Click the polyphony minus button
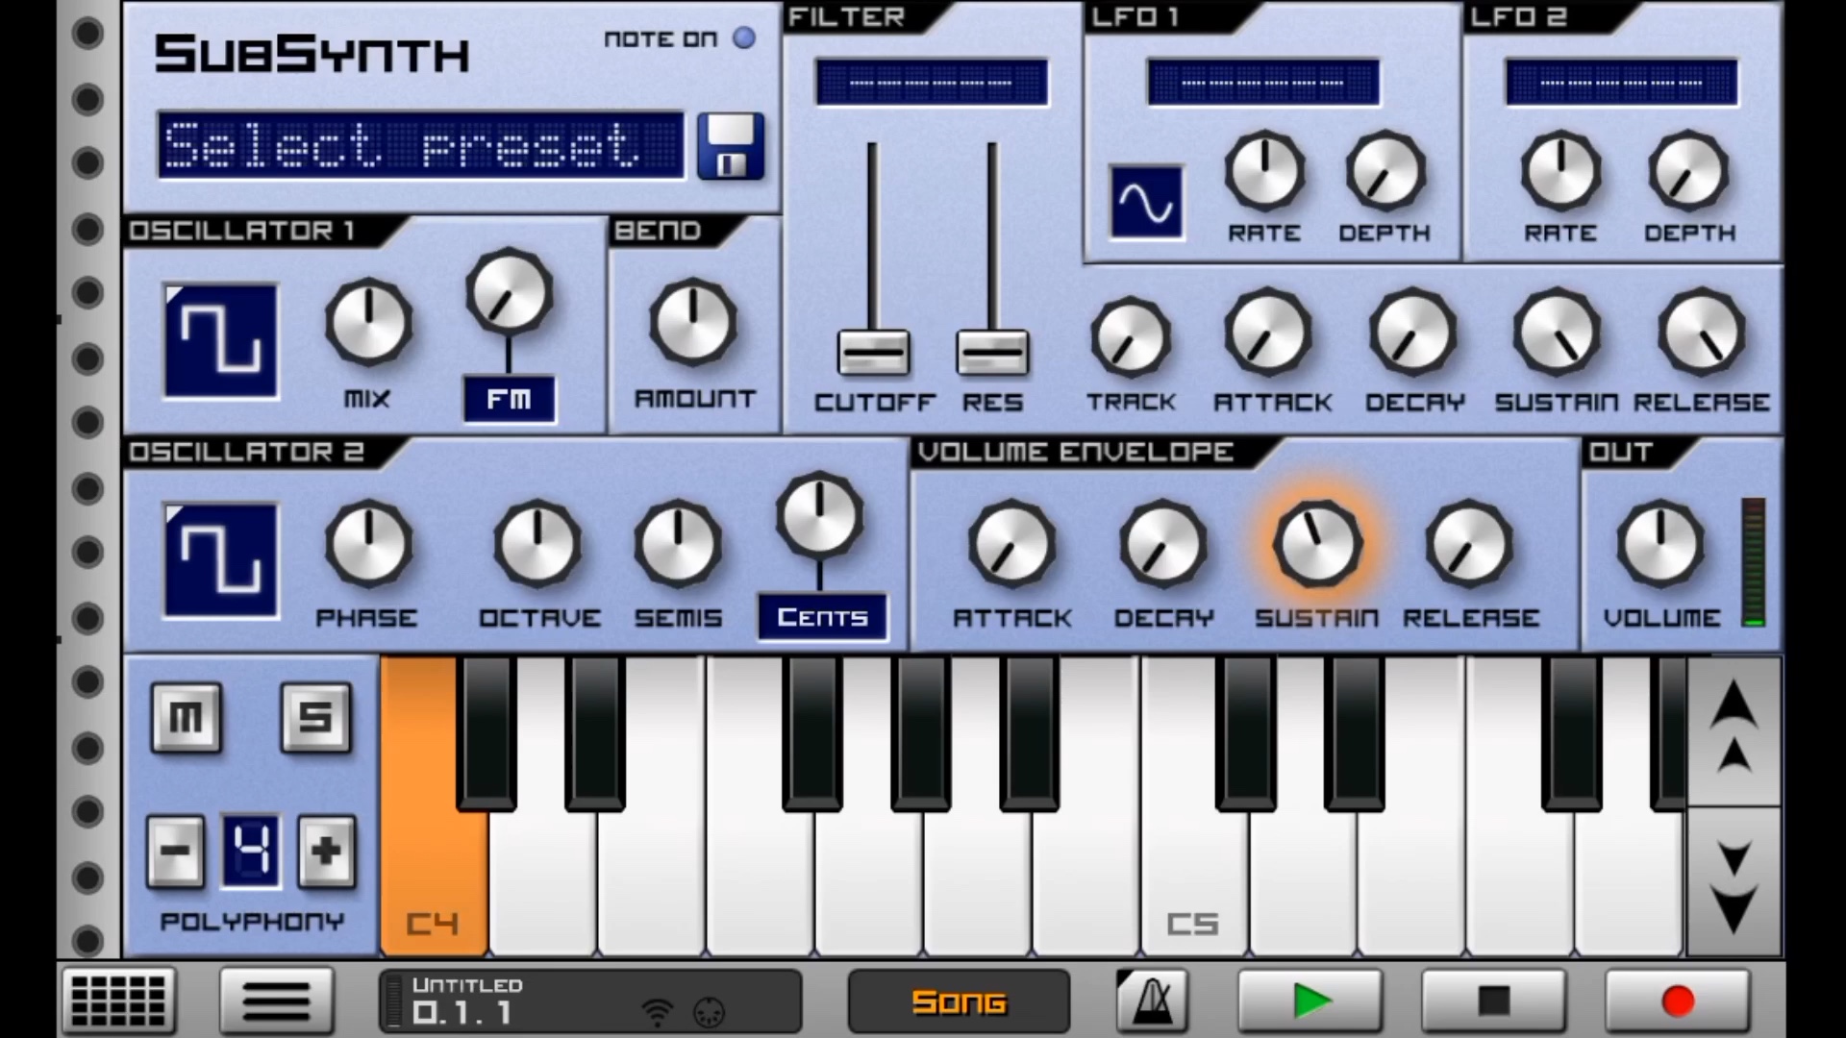The height and width of the screenshot is (1038, 1846). pos(176,850)
